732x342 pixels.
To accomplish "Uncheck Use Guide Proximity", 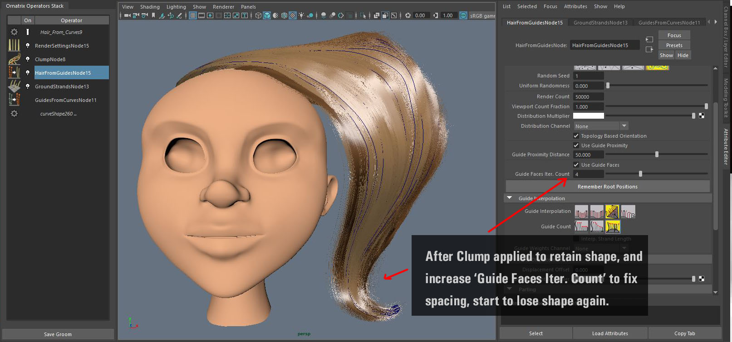I will coord(576,145).
